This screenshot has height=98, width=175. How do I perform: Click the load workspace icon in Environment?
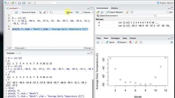(x=98, y=12)
